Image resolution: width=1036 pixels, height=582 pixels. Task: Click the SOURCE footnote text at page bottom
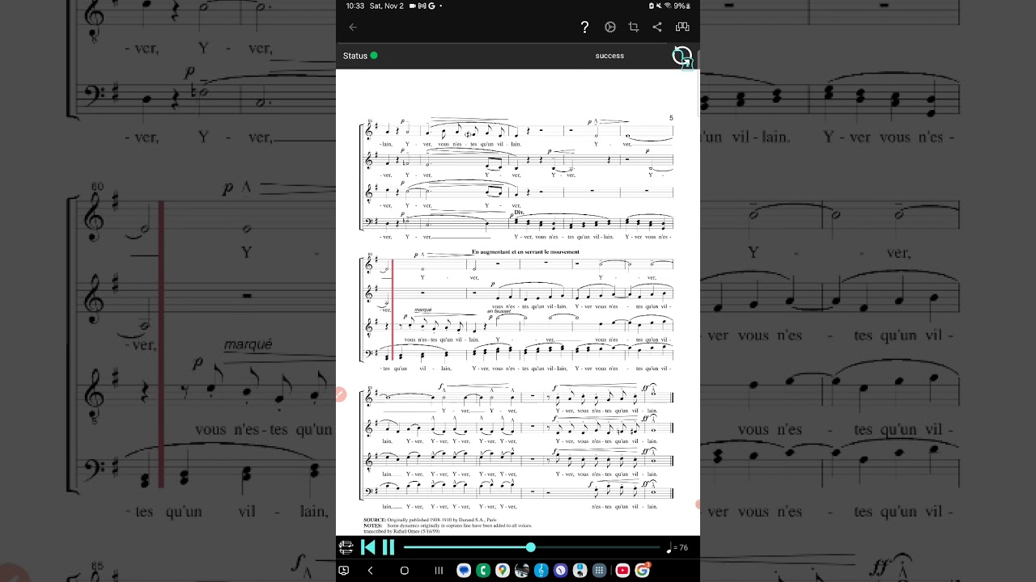point(430,520)
